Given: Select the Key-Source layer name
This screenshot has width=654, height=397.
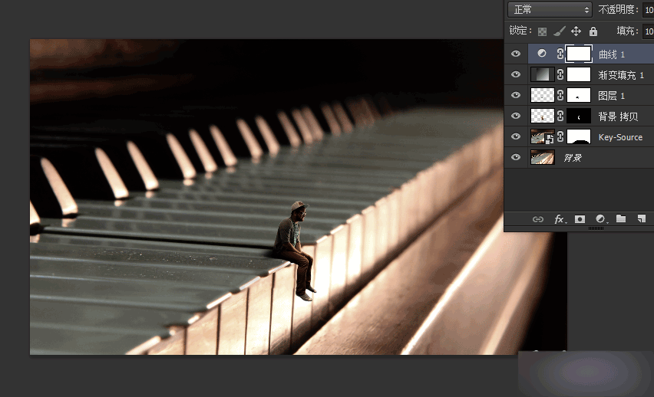Looking at the screenshot, I should click(620, 137).
